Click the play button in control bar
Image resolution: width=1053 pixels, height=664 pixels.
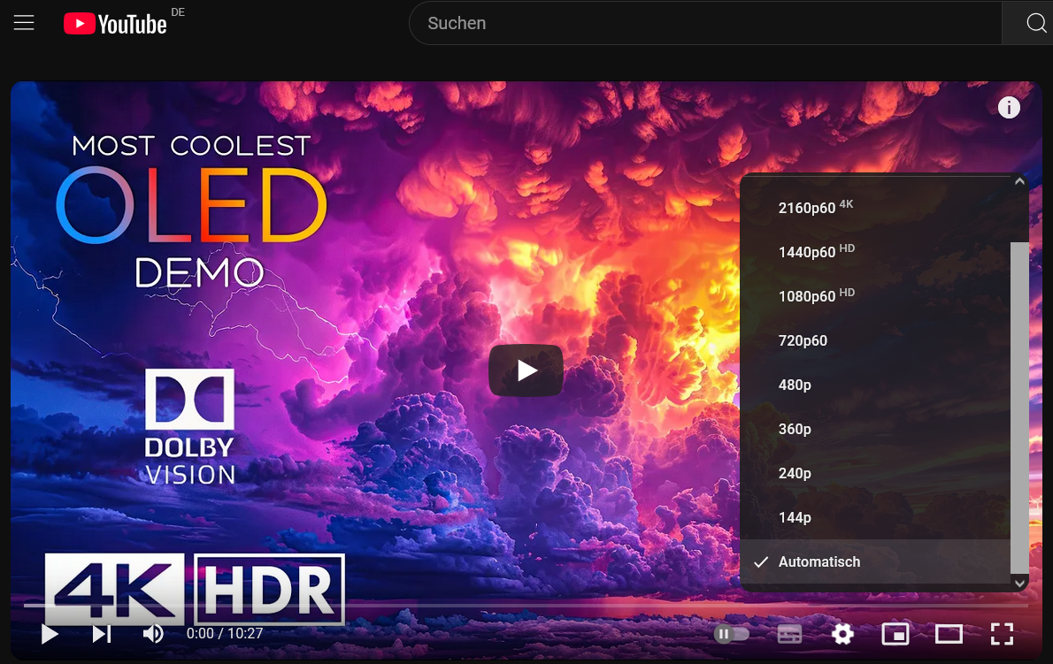[x=50, y=634]
